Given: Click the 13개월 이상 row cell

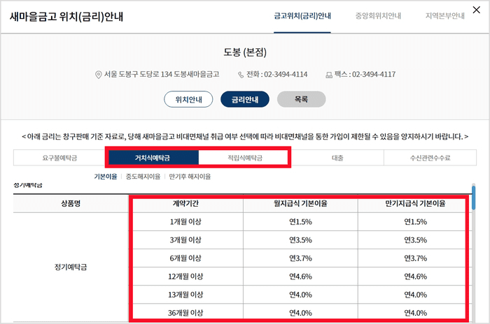Looking at the screenshot, I should coord(185,295).
